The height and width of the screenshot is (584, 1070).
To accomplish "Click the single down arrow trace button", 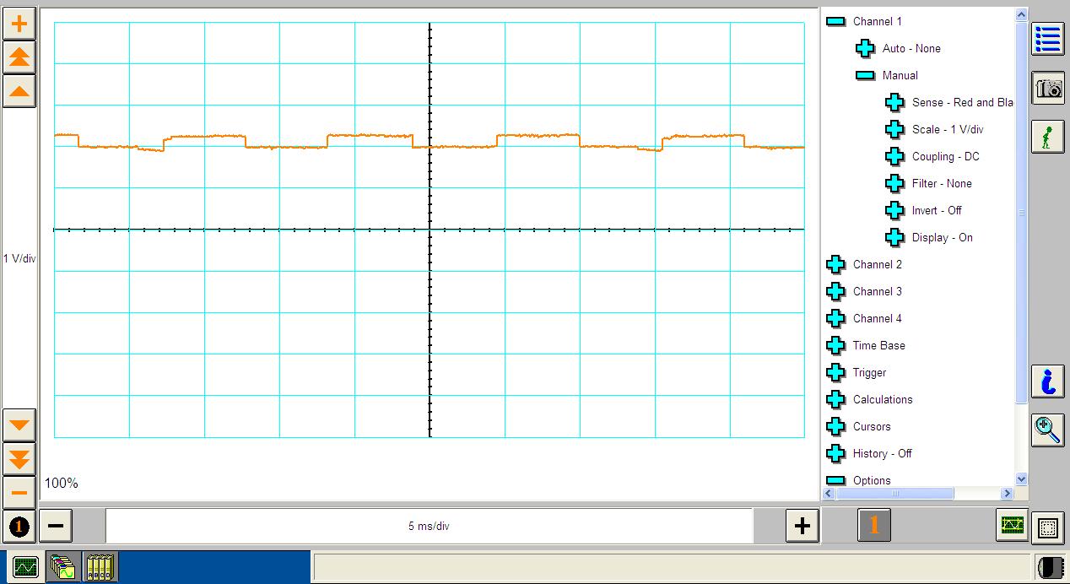I will [x=19, y=424].
